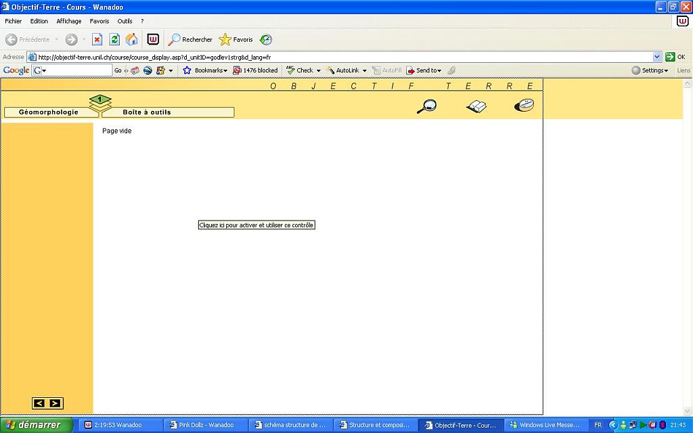
Task: Switch to schéma structure de taskbar window
Action: point(292,425)
